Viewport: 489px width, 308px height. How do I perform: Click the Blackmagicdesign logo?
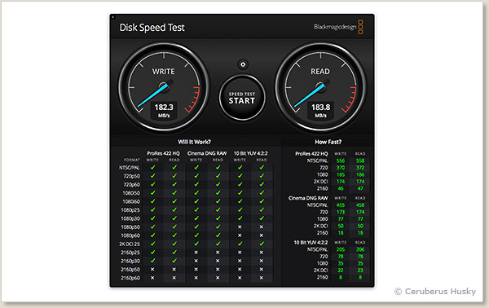pyautogui.click(x=338, y=27)
